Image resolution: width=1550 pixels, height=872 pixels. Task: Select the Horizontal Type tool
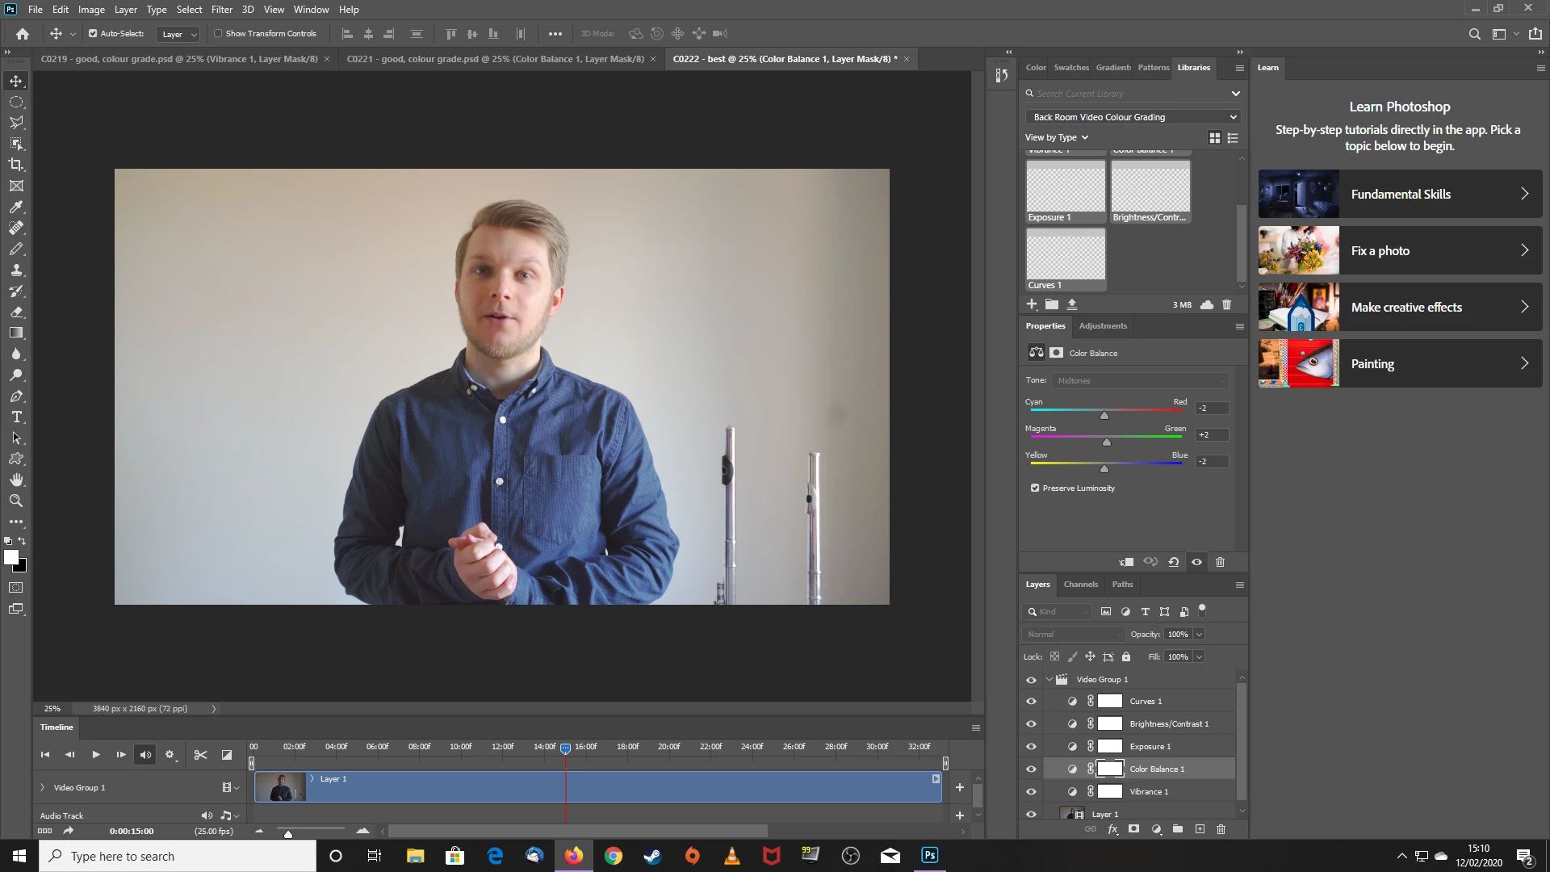click(x=16, y=417)
